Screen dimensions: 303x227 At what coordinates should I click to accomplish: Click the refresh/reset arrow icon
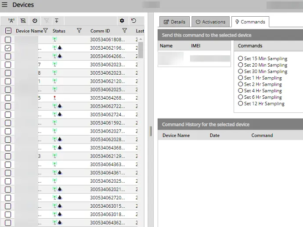[x=133, y=21]
